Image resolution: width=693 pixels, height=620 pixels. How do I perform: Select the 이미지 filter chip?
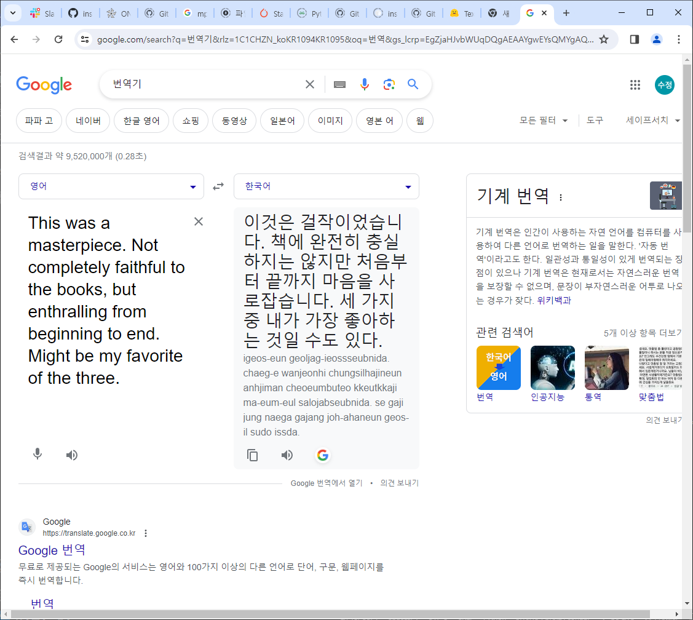[x=330, y=121]
